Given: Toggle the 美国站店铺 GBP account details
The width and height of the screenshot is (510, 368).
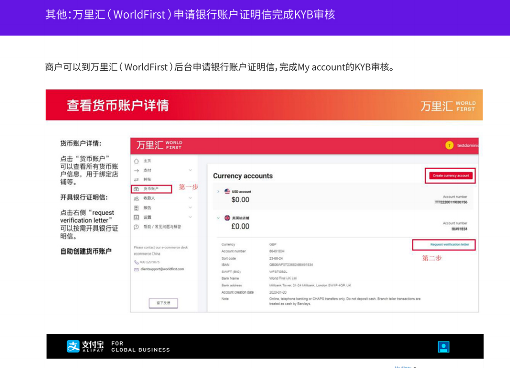Looking at the screenshot, I should 228,218.
